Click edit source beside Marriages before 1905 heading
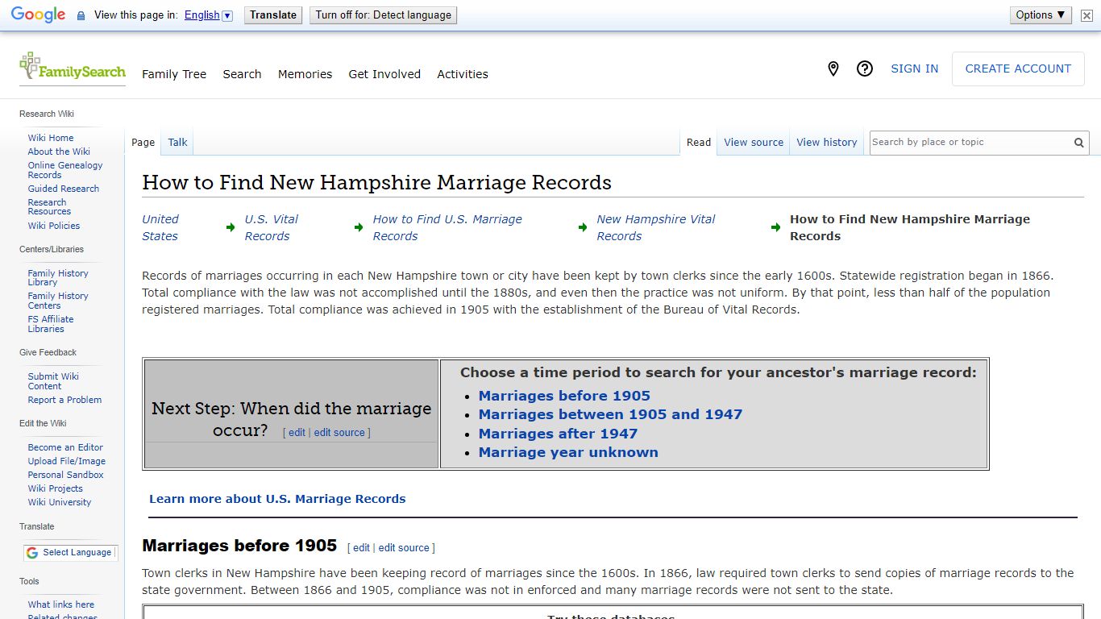This screenshot has width=1101, height=619. pyautogui.click(x=404, y=548)
